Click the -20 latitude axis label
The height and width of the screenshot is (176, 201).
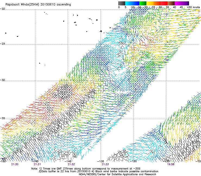click(x=2, y=9)
